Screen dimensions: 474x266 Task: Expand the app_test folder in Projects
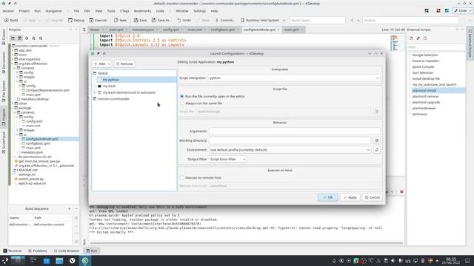[13, 50]
